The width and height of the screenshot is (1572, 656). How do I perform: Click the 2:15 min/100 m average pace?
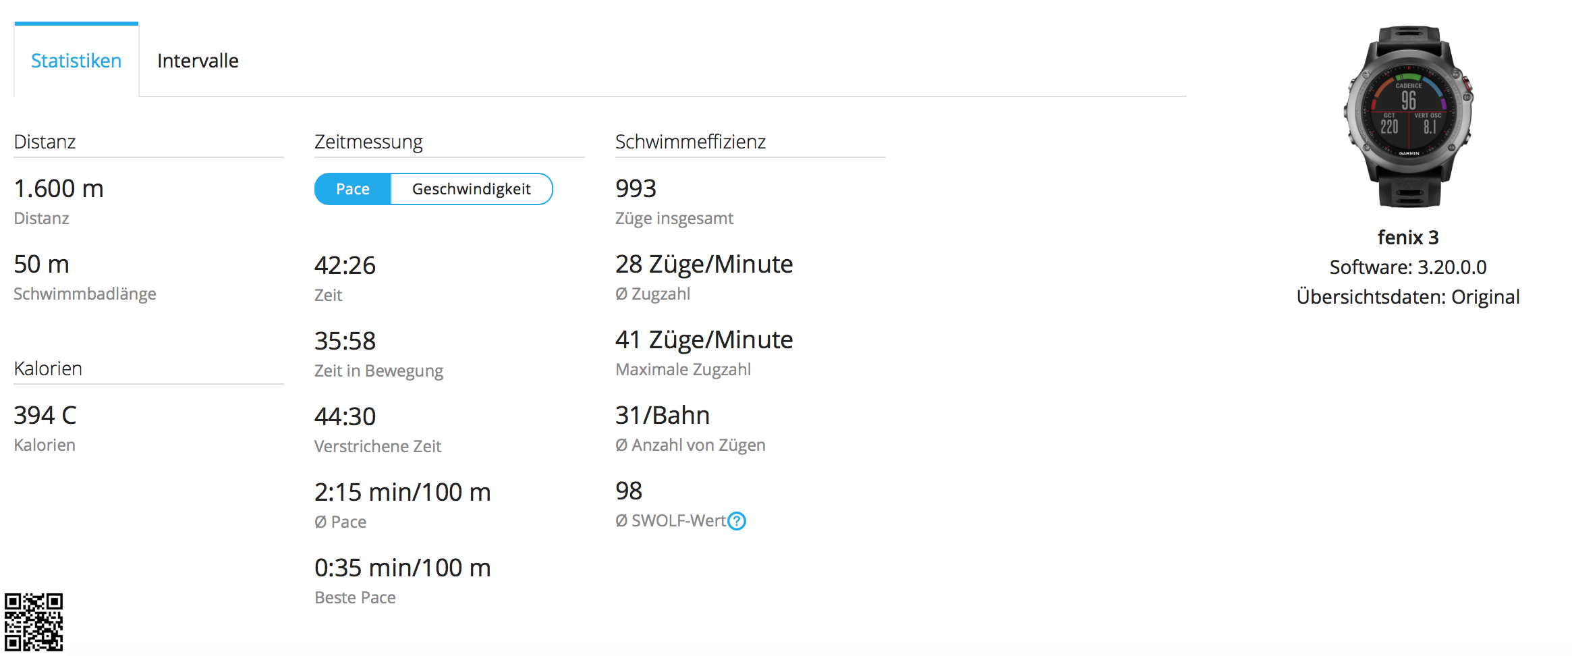[402, 492]
